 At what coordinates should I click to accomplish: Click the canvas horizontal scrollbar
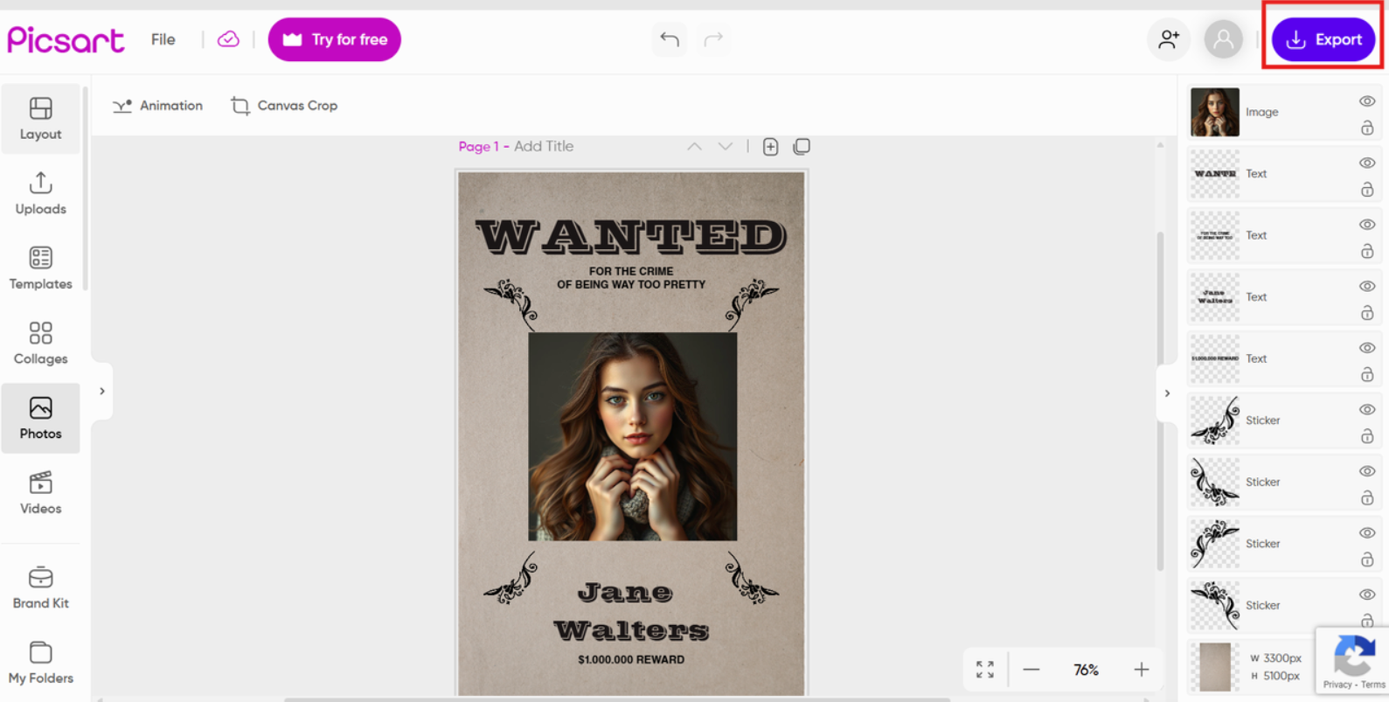pos(617,699)
